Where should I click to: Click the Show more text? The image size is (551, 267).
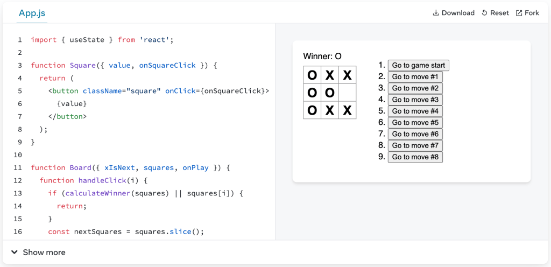point(44,252)
